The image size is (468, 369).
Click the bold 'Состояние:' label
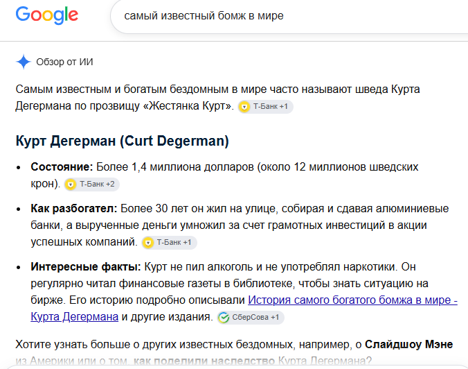pos(62,167)
